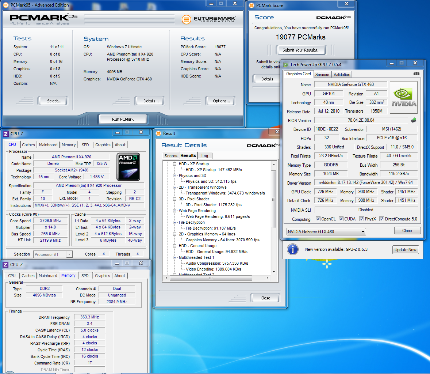The height and width of the screenshot is (374, 430).
Task: Open the Scores tab in Result Details
Action: (x=171, y=156)
